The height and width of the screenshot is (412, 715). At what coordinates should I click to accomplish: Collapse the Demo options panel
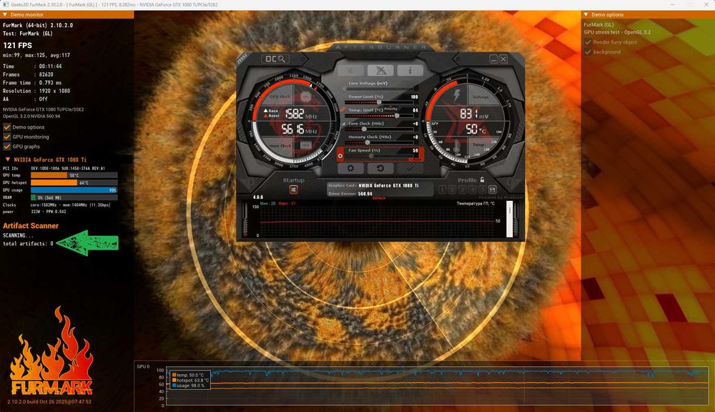click(x=586, y=14)
